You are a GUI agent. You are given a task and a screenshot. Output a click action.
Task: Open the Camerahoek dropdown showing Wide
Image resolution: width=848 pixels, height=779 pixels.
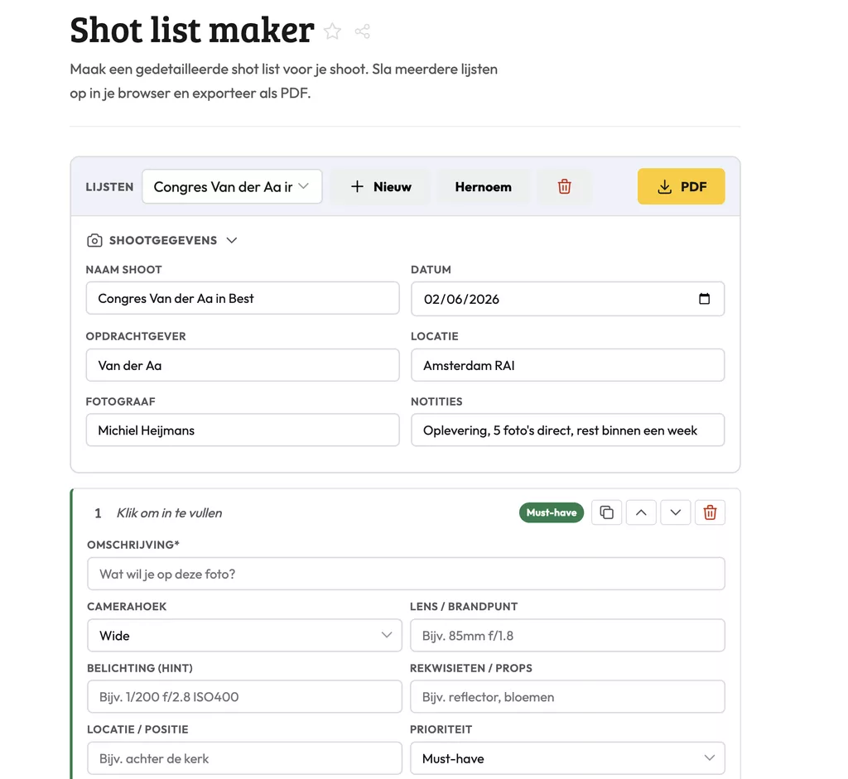(x=244, y=635)
